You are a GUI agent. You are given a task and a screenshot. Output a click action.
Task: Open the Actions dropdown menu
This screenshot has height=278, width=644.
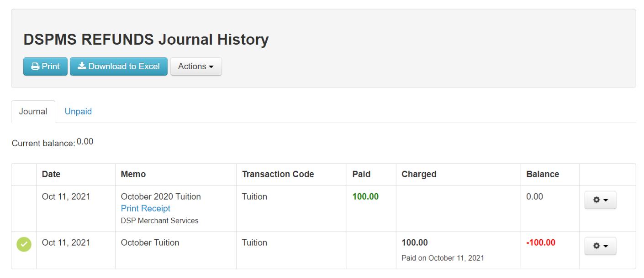[196, 67]
